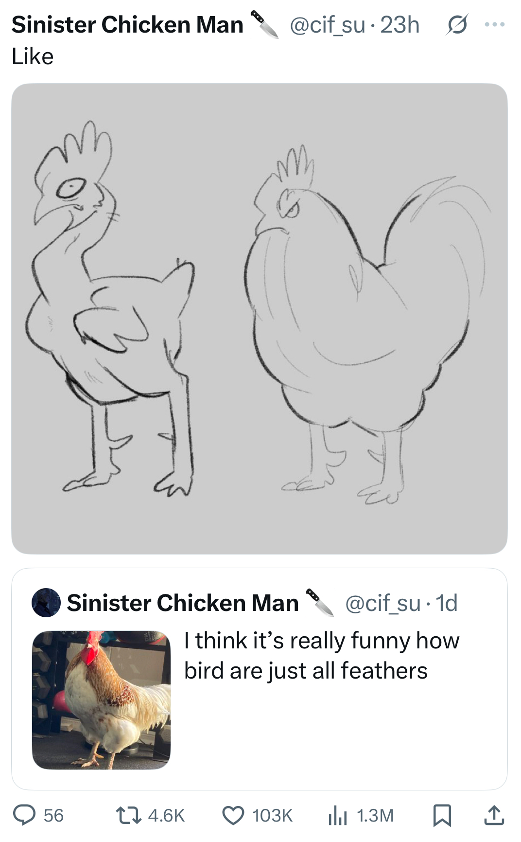521x842 pixels.
Task: Click the quoted tweet profile avatar
Action: click(x=46, y=603)
